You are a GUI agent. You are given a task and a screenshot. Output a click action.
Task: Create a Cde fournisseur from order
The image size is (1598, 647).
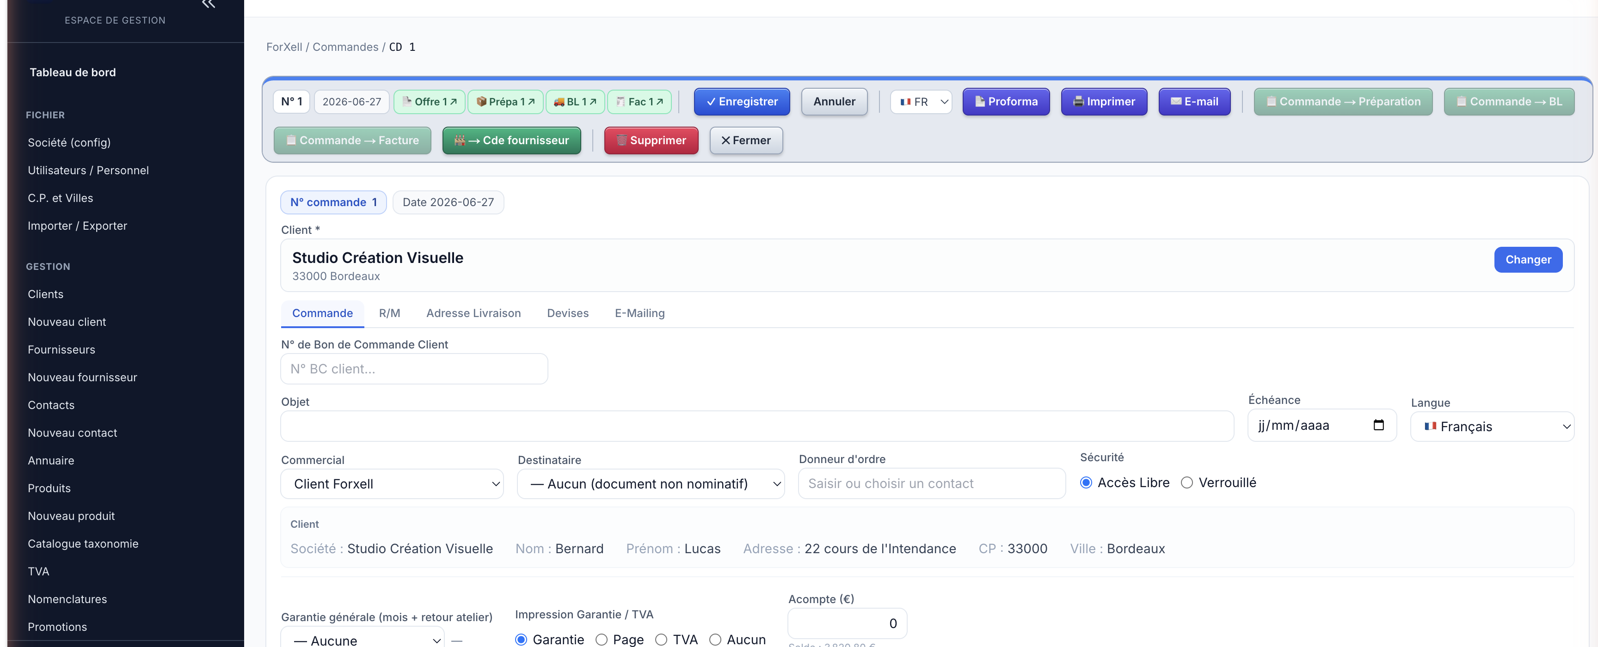[x=512, y=140]
